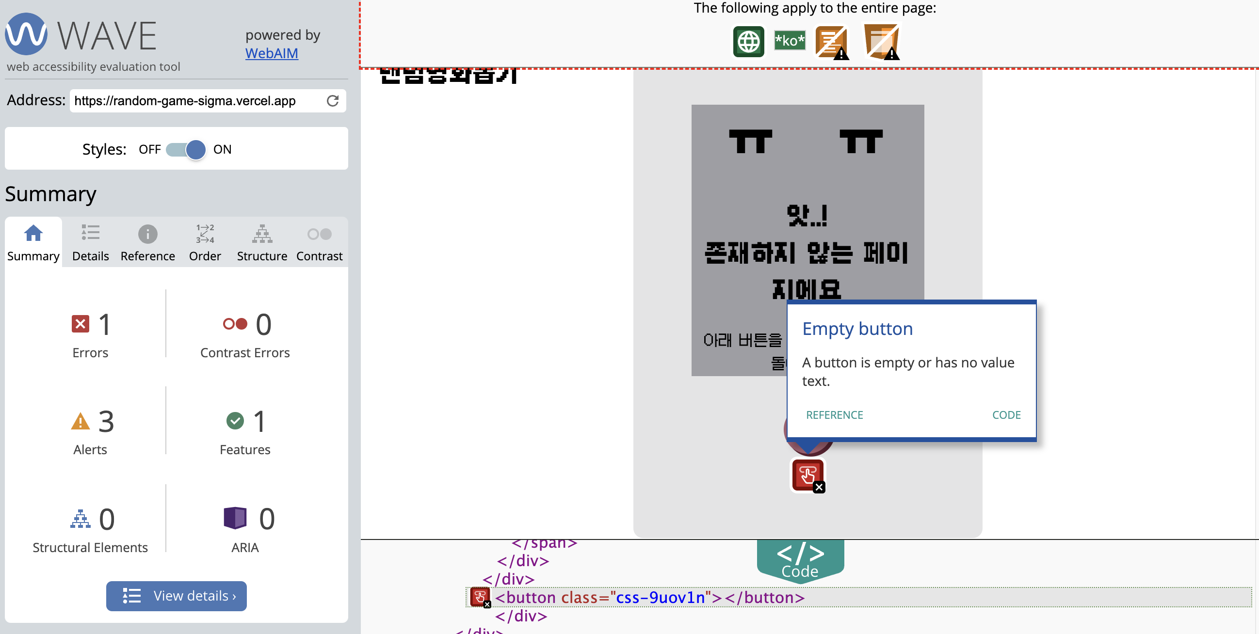Click CODE in the Empty button tooltip
The image size is (1259, 634).
1006,415
